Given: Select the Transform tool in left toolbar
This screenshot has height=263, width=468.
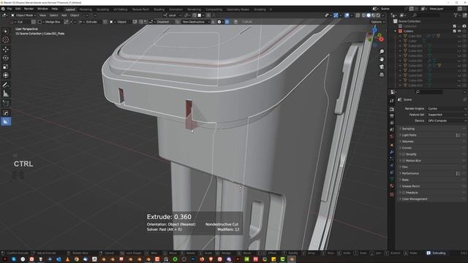Looking at the screenshot, I should [6, 75].
